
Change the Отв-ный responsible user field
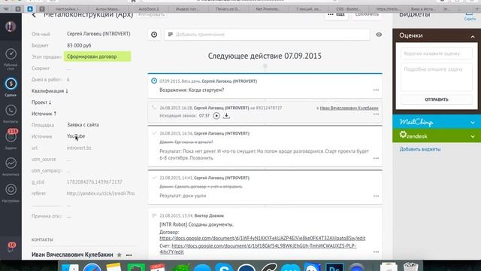[98, 34]
